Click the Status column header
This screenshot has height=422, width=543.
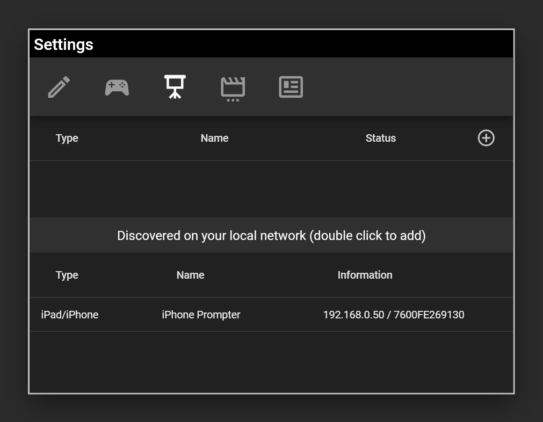[x=380, y=138]
